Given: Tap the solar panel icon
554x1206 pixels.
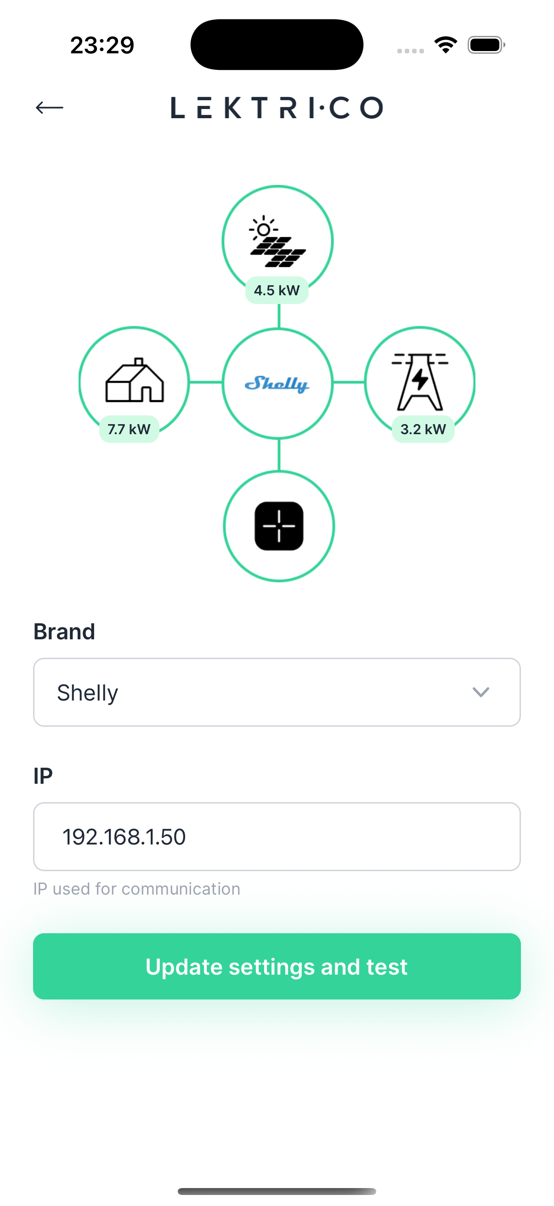Looking at the screenshot, I should click(x=277, y=241).
